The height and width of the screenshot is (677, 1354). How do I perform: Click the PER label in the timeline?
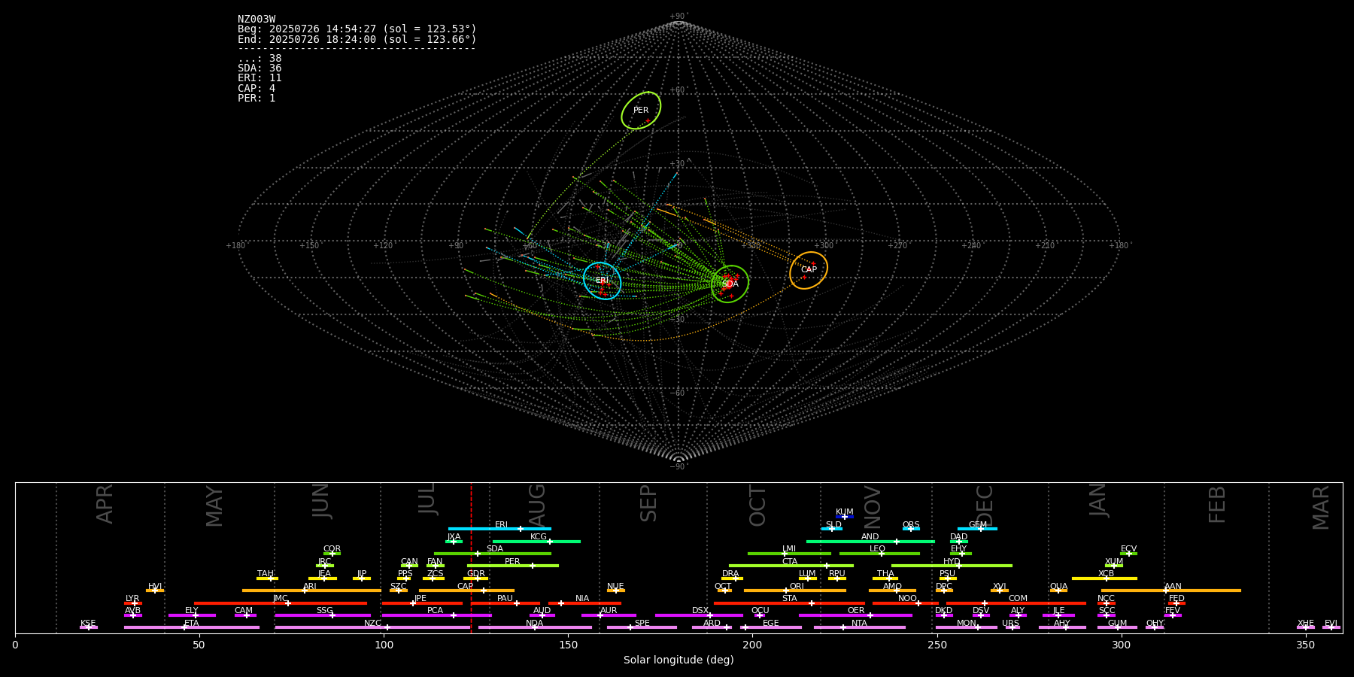(x=512, y=562)
